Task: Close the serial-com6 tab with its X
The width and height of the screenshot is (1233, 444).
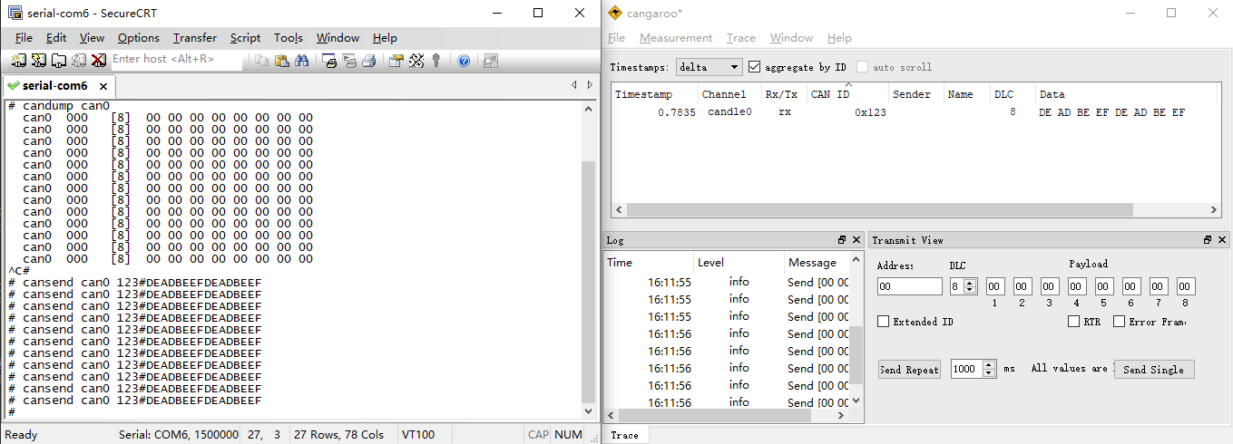Action: coord(103,86)
